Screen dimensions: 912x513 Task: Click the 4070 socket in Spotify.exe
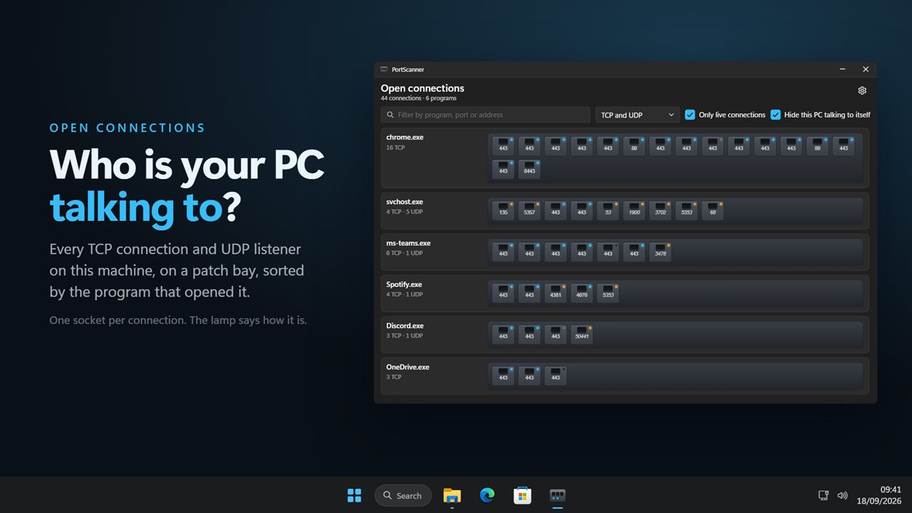coord(581,293)
